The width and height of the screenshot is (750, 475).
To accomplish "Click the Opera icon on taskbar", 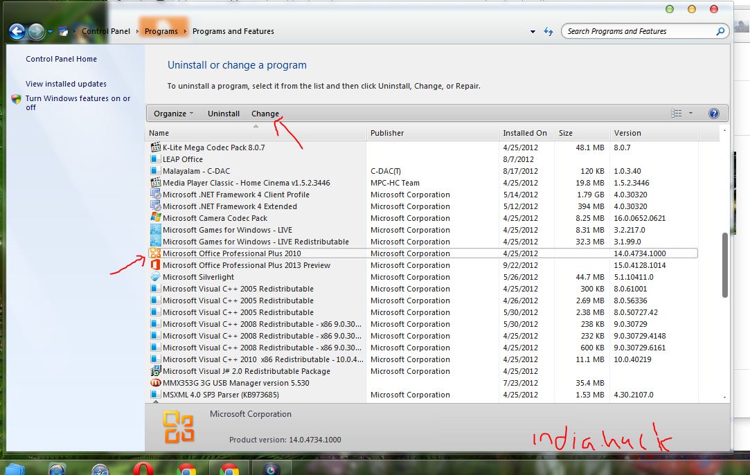I will pos(143,469).
